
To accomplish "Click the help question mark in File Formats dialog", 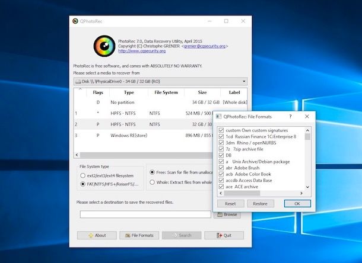I will [290, 117].
